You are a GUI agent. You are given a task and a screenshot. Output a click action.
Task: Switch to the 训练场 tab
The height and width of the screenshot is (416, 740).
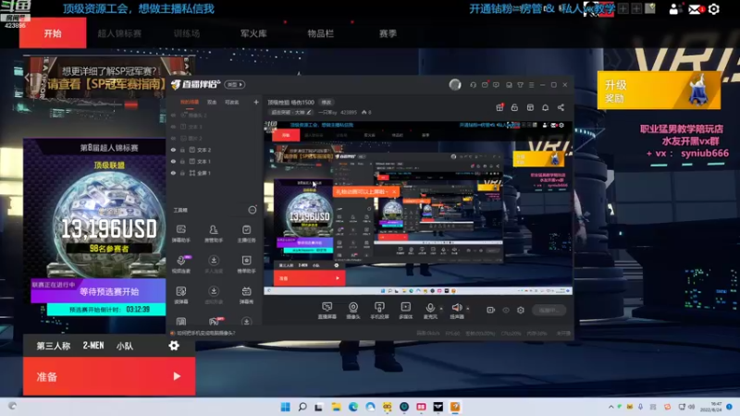pyautogui.click(x=187, y=33)
